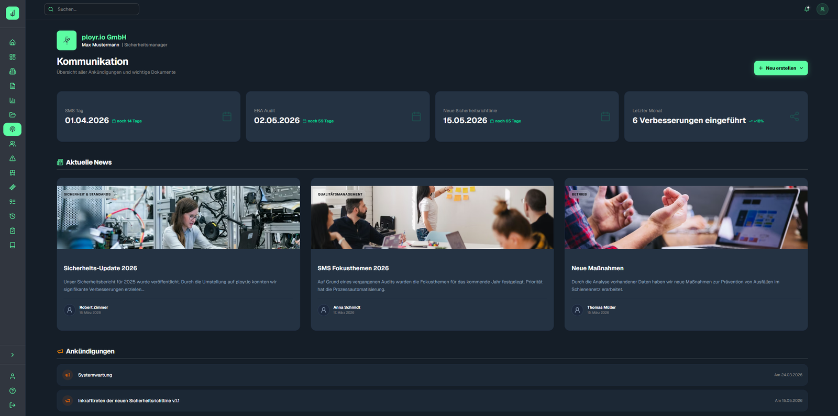Open Sicherheits-Update 2026 news article
The height and width of the screenshot is (416, 838).
(100, 268)
